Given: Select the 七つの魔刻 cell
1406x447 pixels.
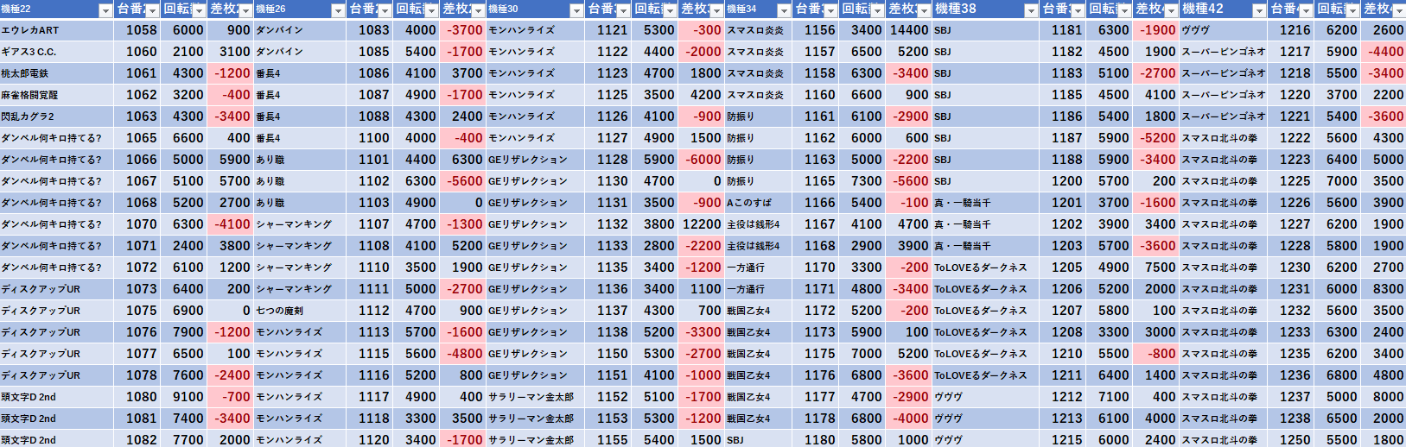Looking at the screenshot, I should coord(301,311).
